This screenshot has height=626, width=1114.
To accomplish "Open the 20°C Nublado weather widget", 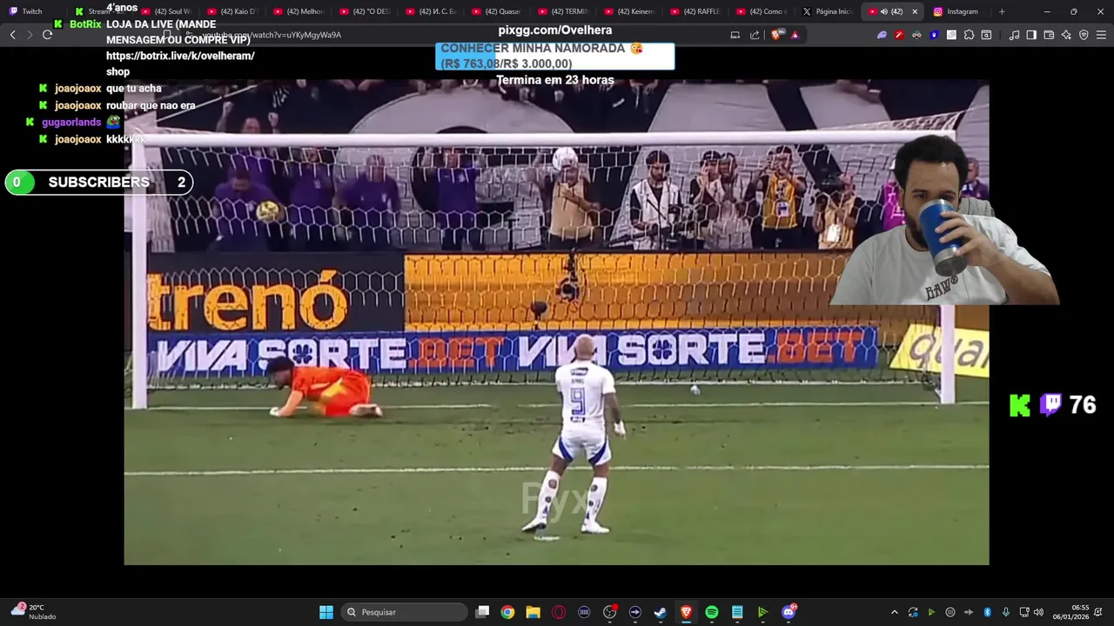I will [x=33, y=612].
